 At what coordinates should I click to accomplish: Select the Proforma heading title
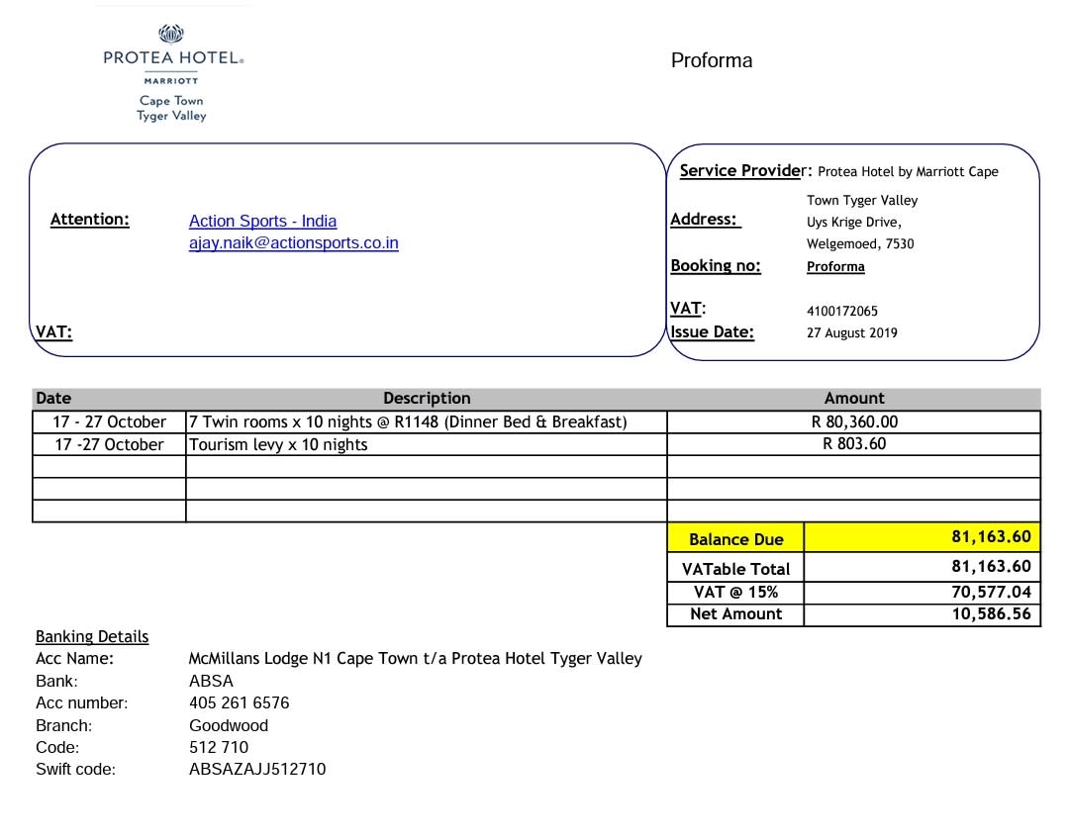click(711, 60)
